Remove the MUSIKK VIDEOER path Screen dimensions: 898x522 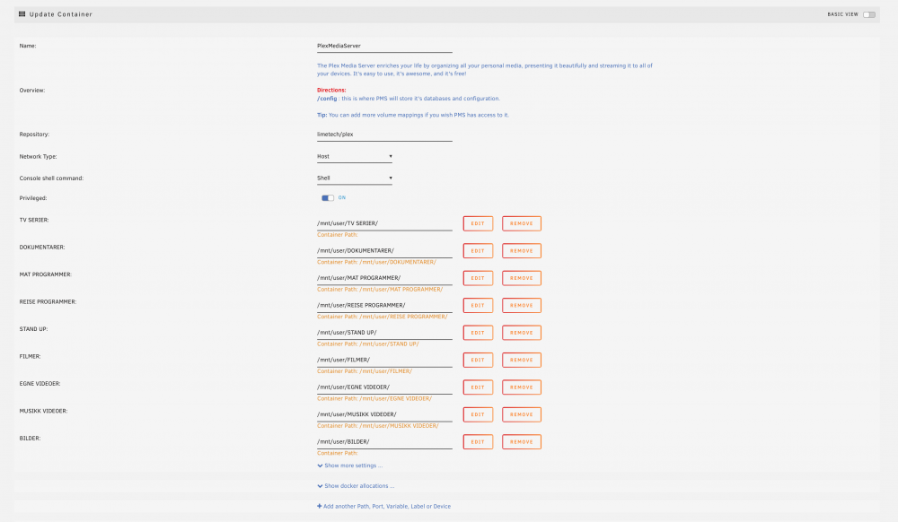(521, 414)
